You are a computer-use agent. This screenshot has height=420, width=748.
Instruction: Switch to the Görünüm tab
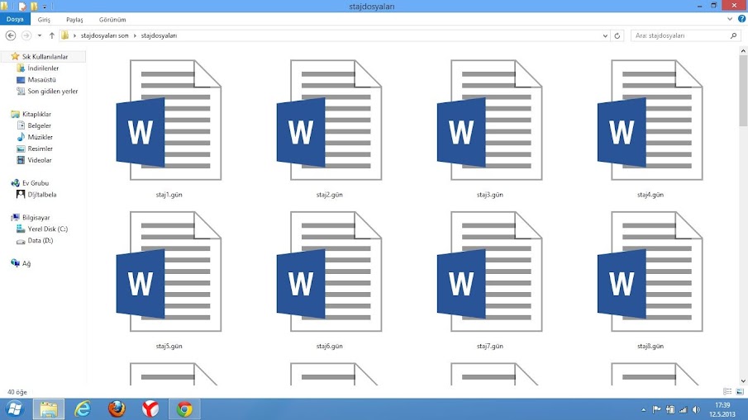(x=112, y=20)
